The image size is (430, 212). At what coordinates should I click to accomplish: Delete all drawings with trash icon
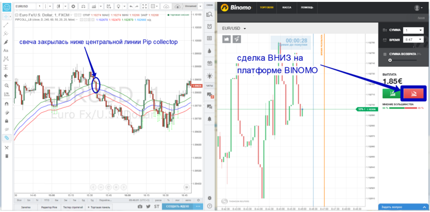click(x=6, y=156)
